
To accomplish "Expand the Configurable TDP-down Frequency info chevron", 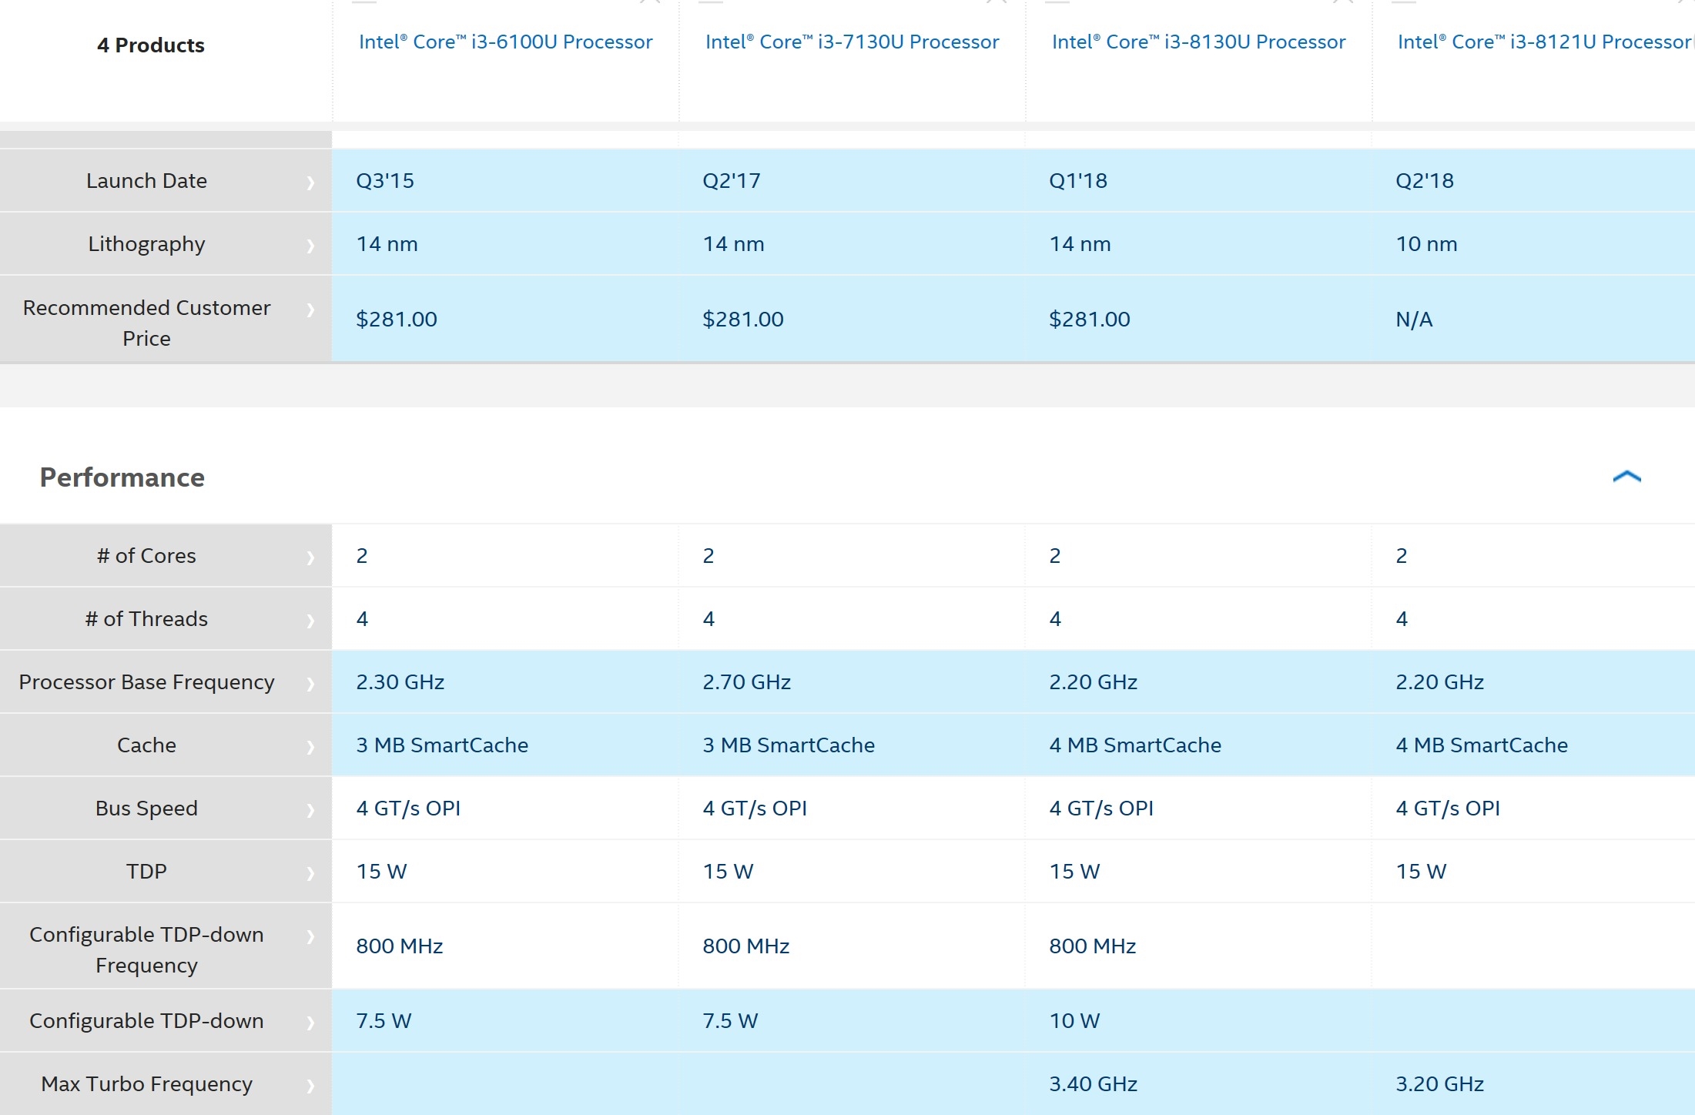I will 310,936.
